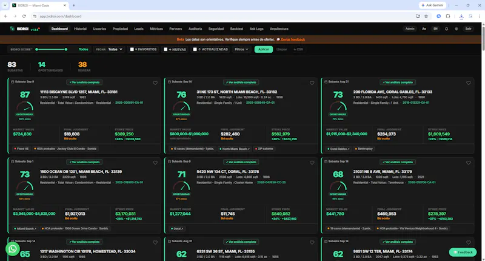This screenshot has height=261, width=485.
Task: Select the Dashboard tab
Action: coord(59,29)
